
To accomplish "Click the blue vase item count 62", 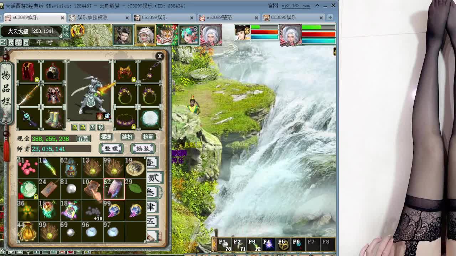I will [x=71, y=167].
